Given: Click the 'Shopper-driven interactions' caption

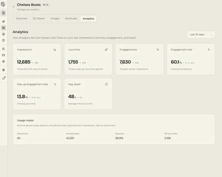Looking at the screenshot, I should 134,69.
